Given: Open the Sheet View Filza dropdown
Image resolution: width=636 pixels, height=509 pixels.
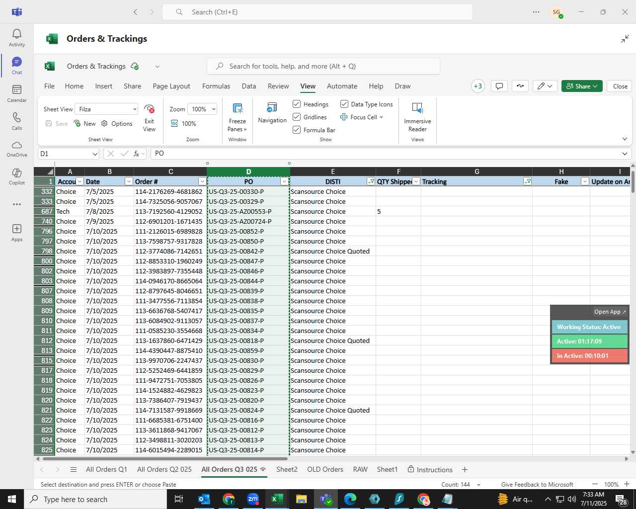Looking at the screenshot, I should click(106, 109).
